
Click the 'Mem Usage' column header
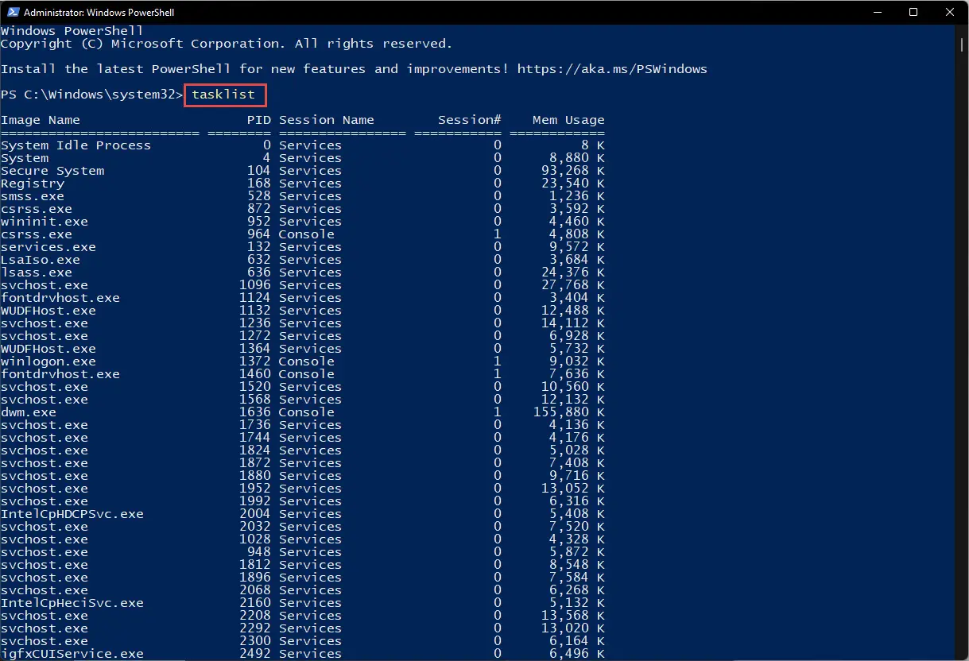tap(569, 120)
